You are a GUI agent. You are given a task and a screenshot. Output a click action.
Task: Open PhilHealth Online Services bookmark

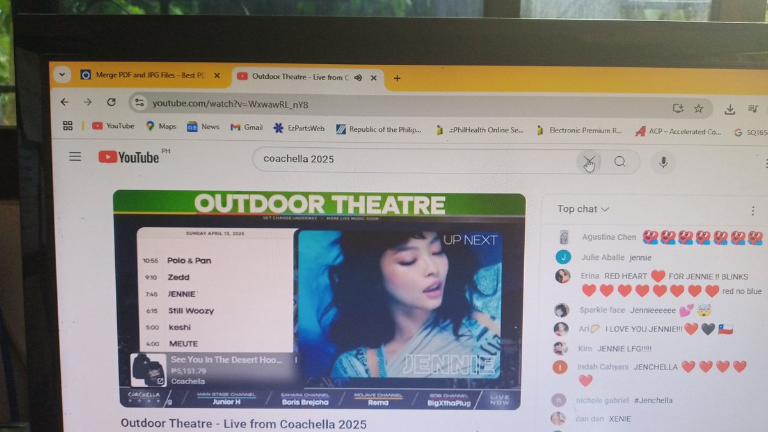[x=479, y=129]
